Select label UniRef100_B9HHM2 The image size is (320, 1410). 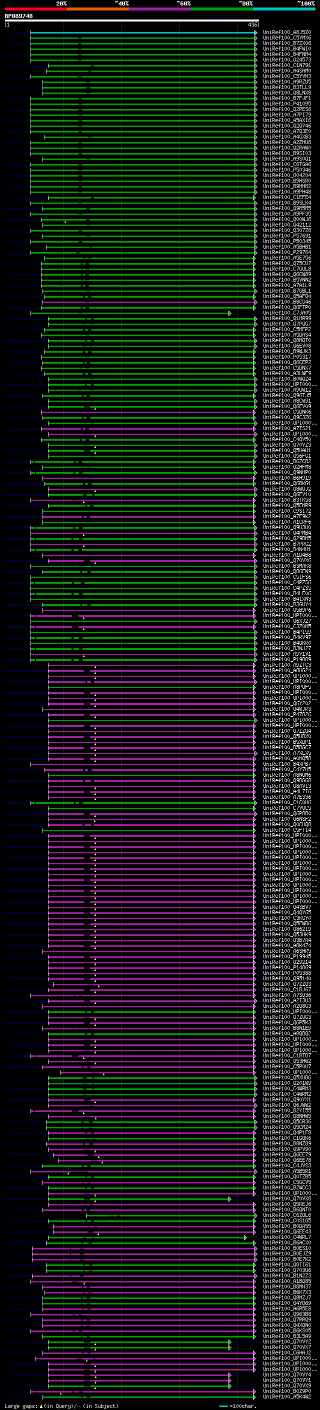click(286, 186)
